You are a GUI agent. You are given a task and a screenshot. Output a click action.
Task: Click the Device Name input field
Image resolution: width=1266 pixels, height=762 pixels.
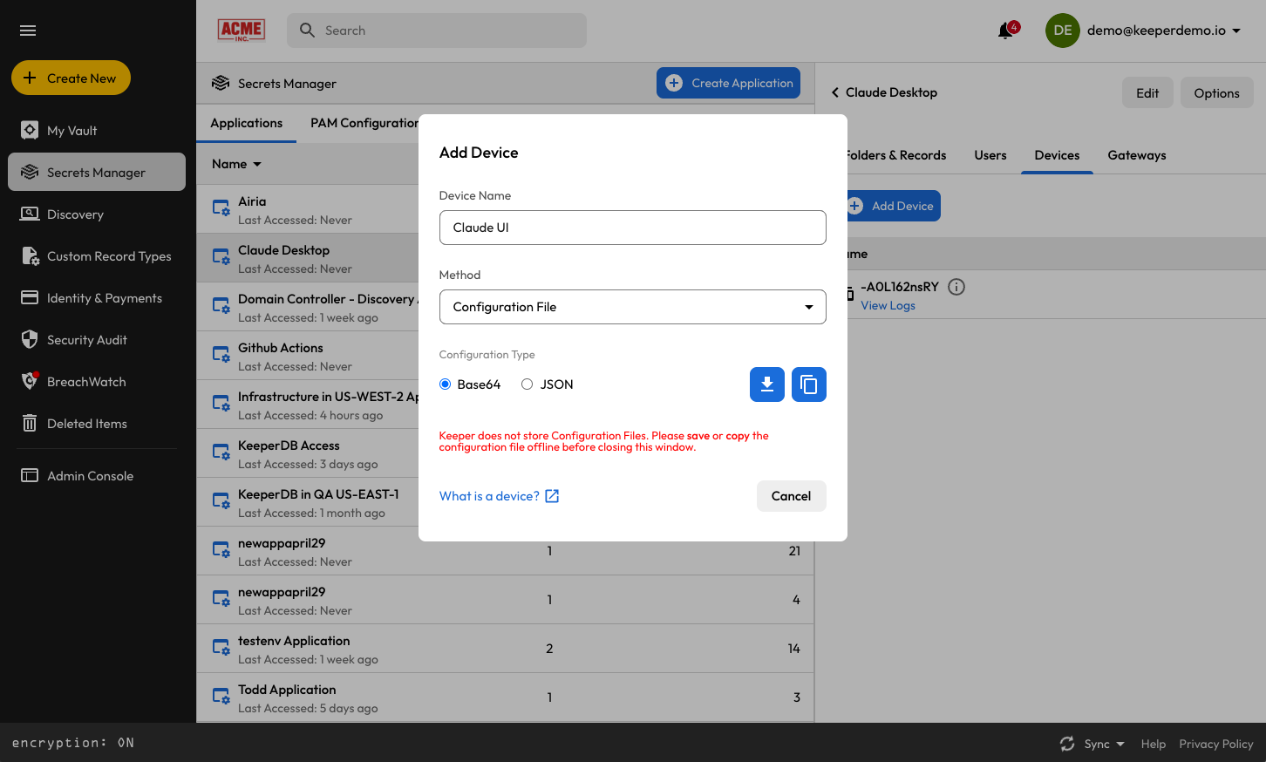click(632, 228)
